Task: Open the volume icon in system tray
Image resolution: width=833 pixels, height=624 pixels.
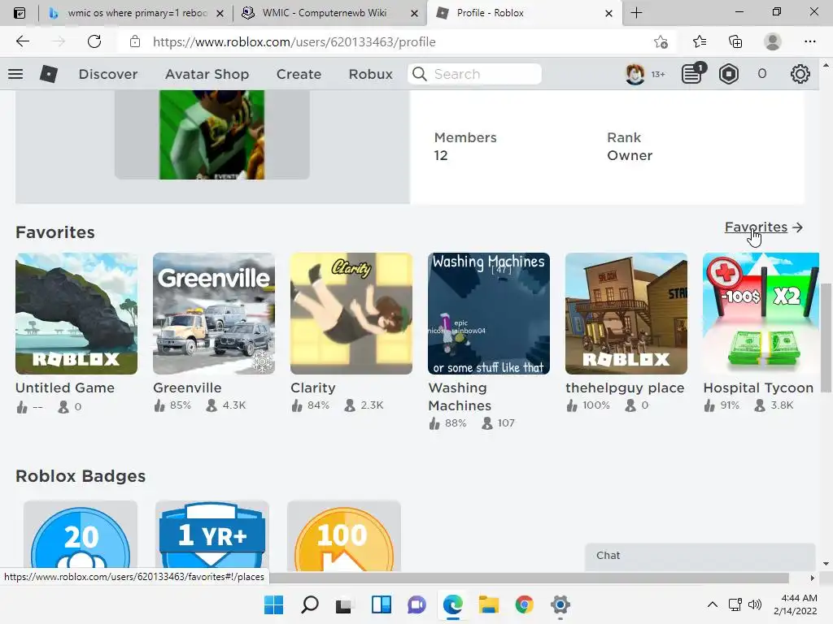Action: point(754,604)
